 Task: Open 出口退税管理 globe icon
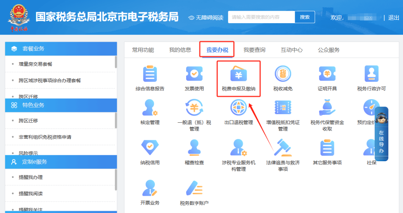click(x=238, y=108)
